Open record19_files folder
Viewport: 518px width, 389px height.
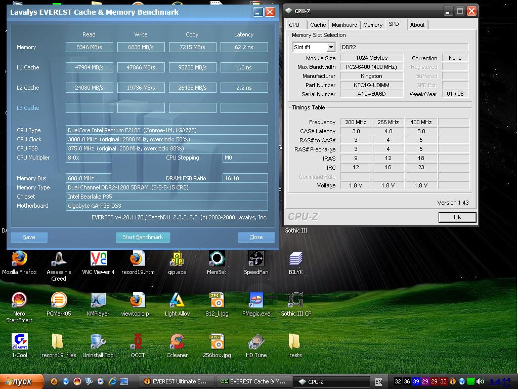pyautogui.click(x=59, y=345)
